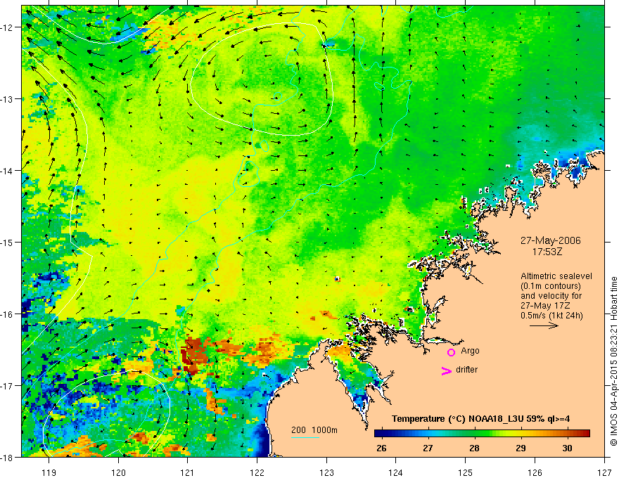Click the 27-May-2006 date label
The height and width of the screenshot is (478, 619).
tap(550, 240)
